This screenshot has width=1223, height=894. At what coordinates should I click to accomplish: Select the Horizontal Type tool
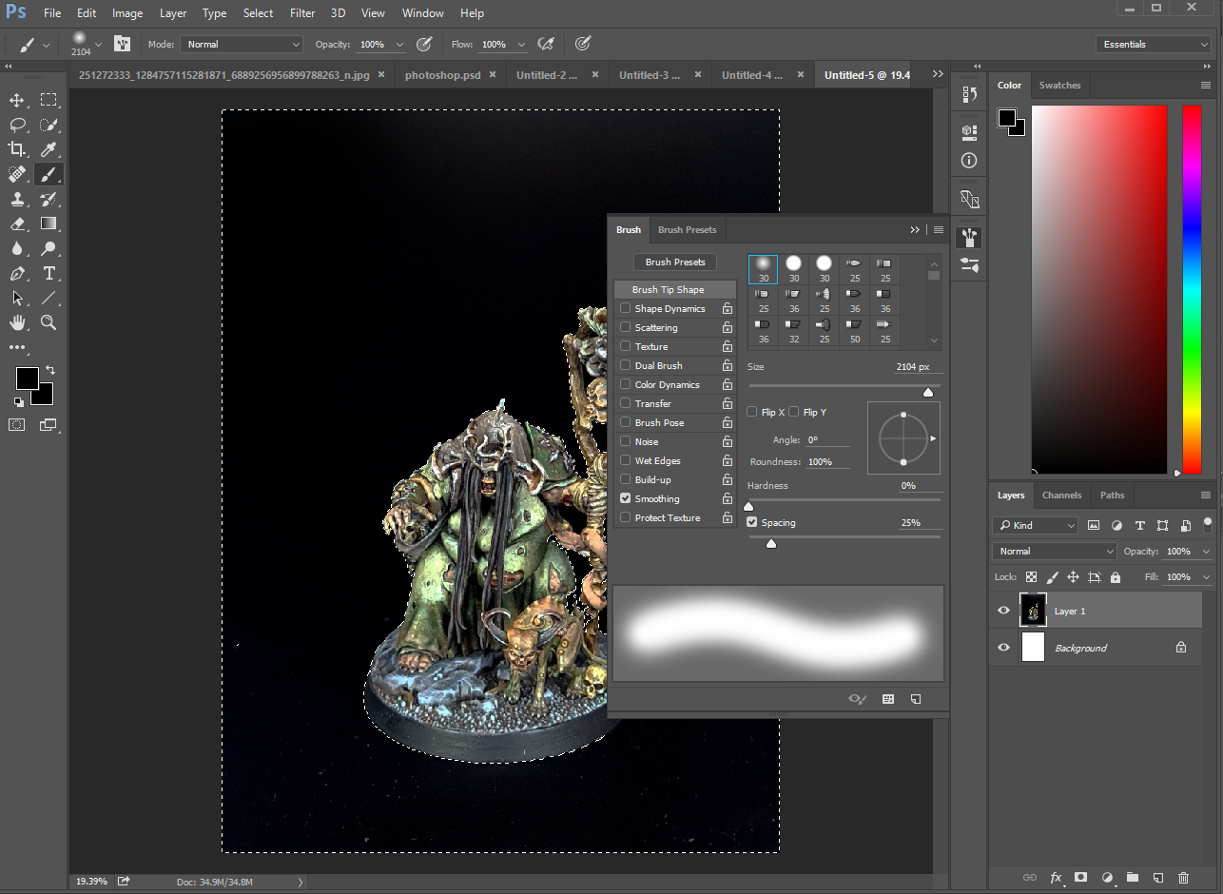49,273
